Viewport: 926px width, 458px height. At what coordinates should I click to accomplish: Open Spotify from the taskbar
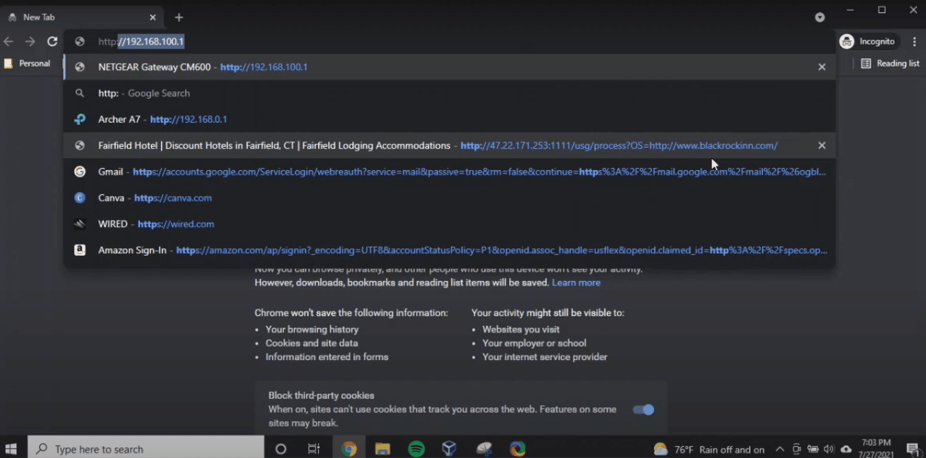pos(416,449)
